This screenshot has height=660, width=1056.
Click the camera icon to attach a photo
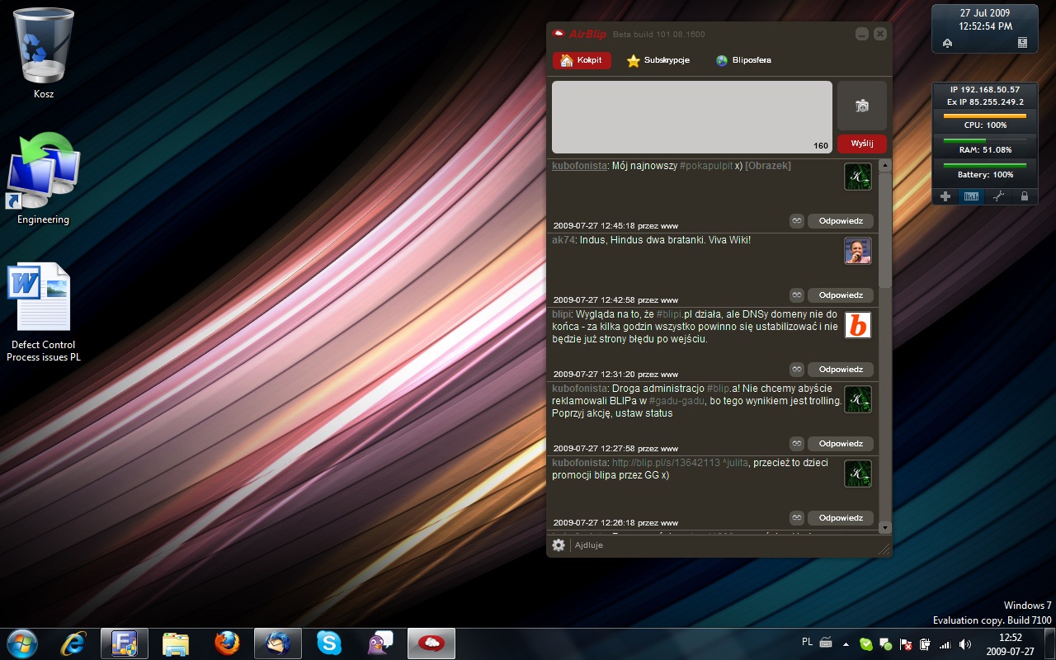[861, 106]
